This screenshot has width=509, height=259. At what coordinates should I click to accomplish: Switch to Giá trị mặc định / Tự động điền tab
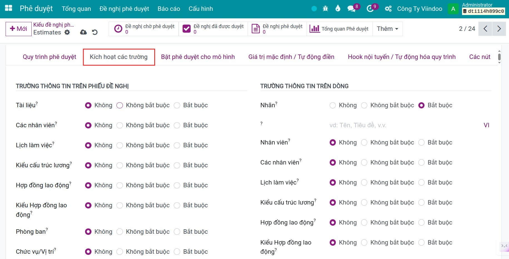point(291,57)
